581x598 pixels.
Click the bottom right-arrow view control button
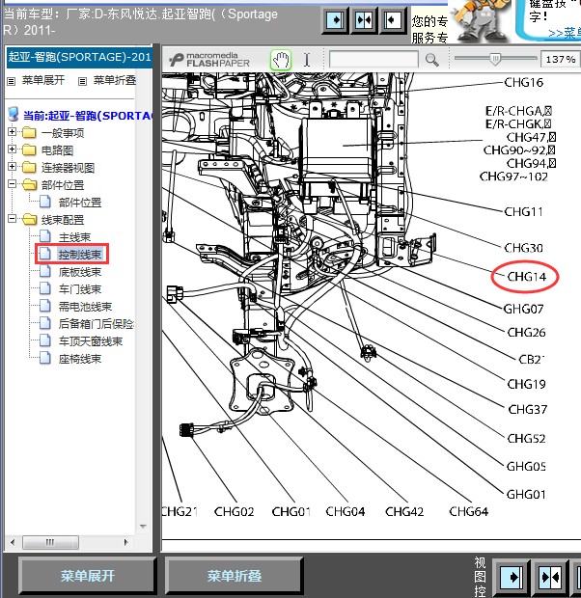512,577
